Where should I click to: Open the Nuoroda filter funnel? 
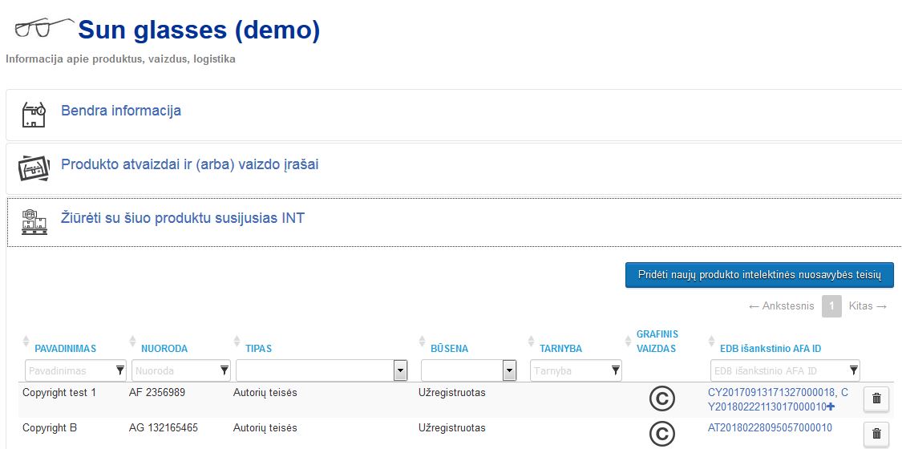click(224, 370)
